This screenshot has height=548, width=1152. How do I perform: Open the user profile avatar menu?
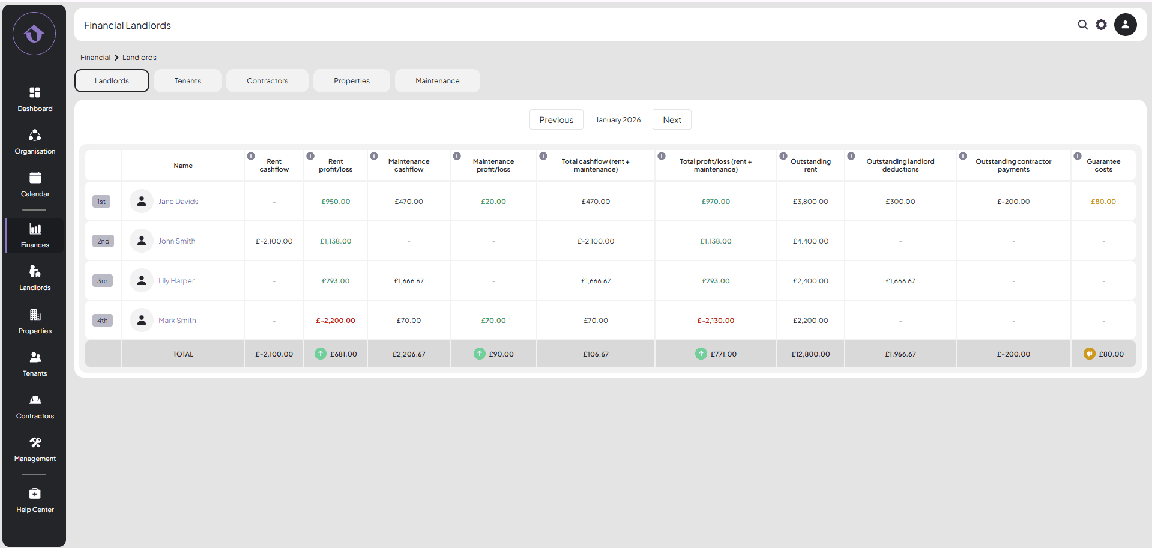click(1125, 25)
